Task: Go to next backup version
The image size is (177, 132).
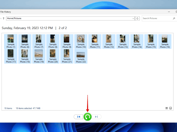Action: pyautogui.click(x=97, y=117)
